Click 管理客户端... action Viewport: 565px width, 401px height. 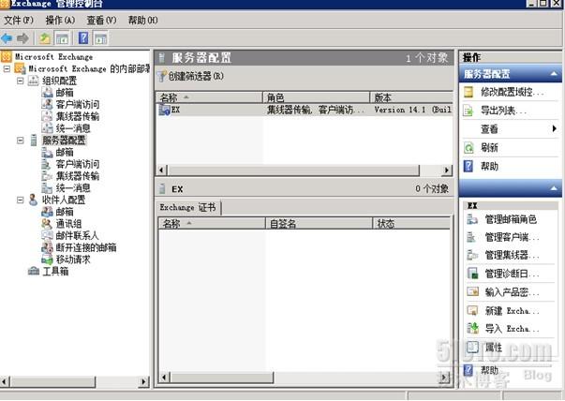[511, 237]
